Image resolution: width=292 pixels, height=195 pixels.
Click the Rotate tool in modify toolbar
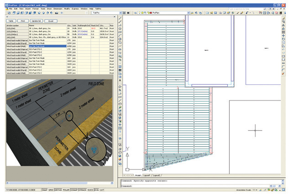[x=283, y=39]
